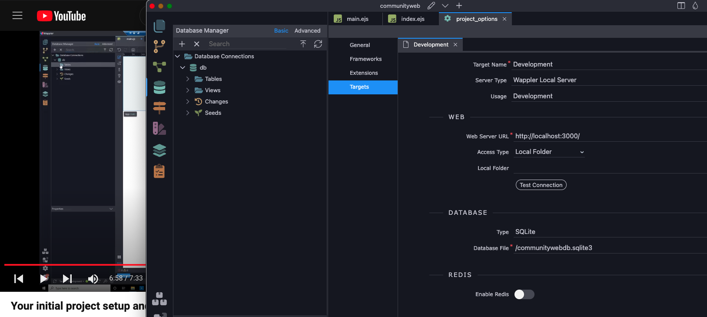The height and width of the screenshot is (317, 707).
Task: Open the layers stack sidebar icon
Action: pyautogui.click(x=159, y=150)
